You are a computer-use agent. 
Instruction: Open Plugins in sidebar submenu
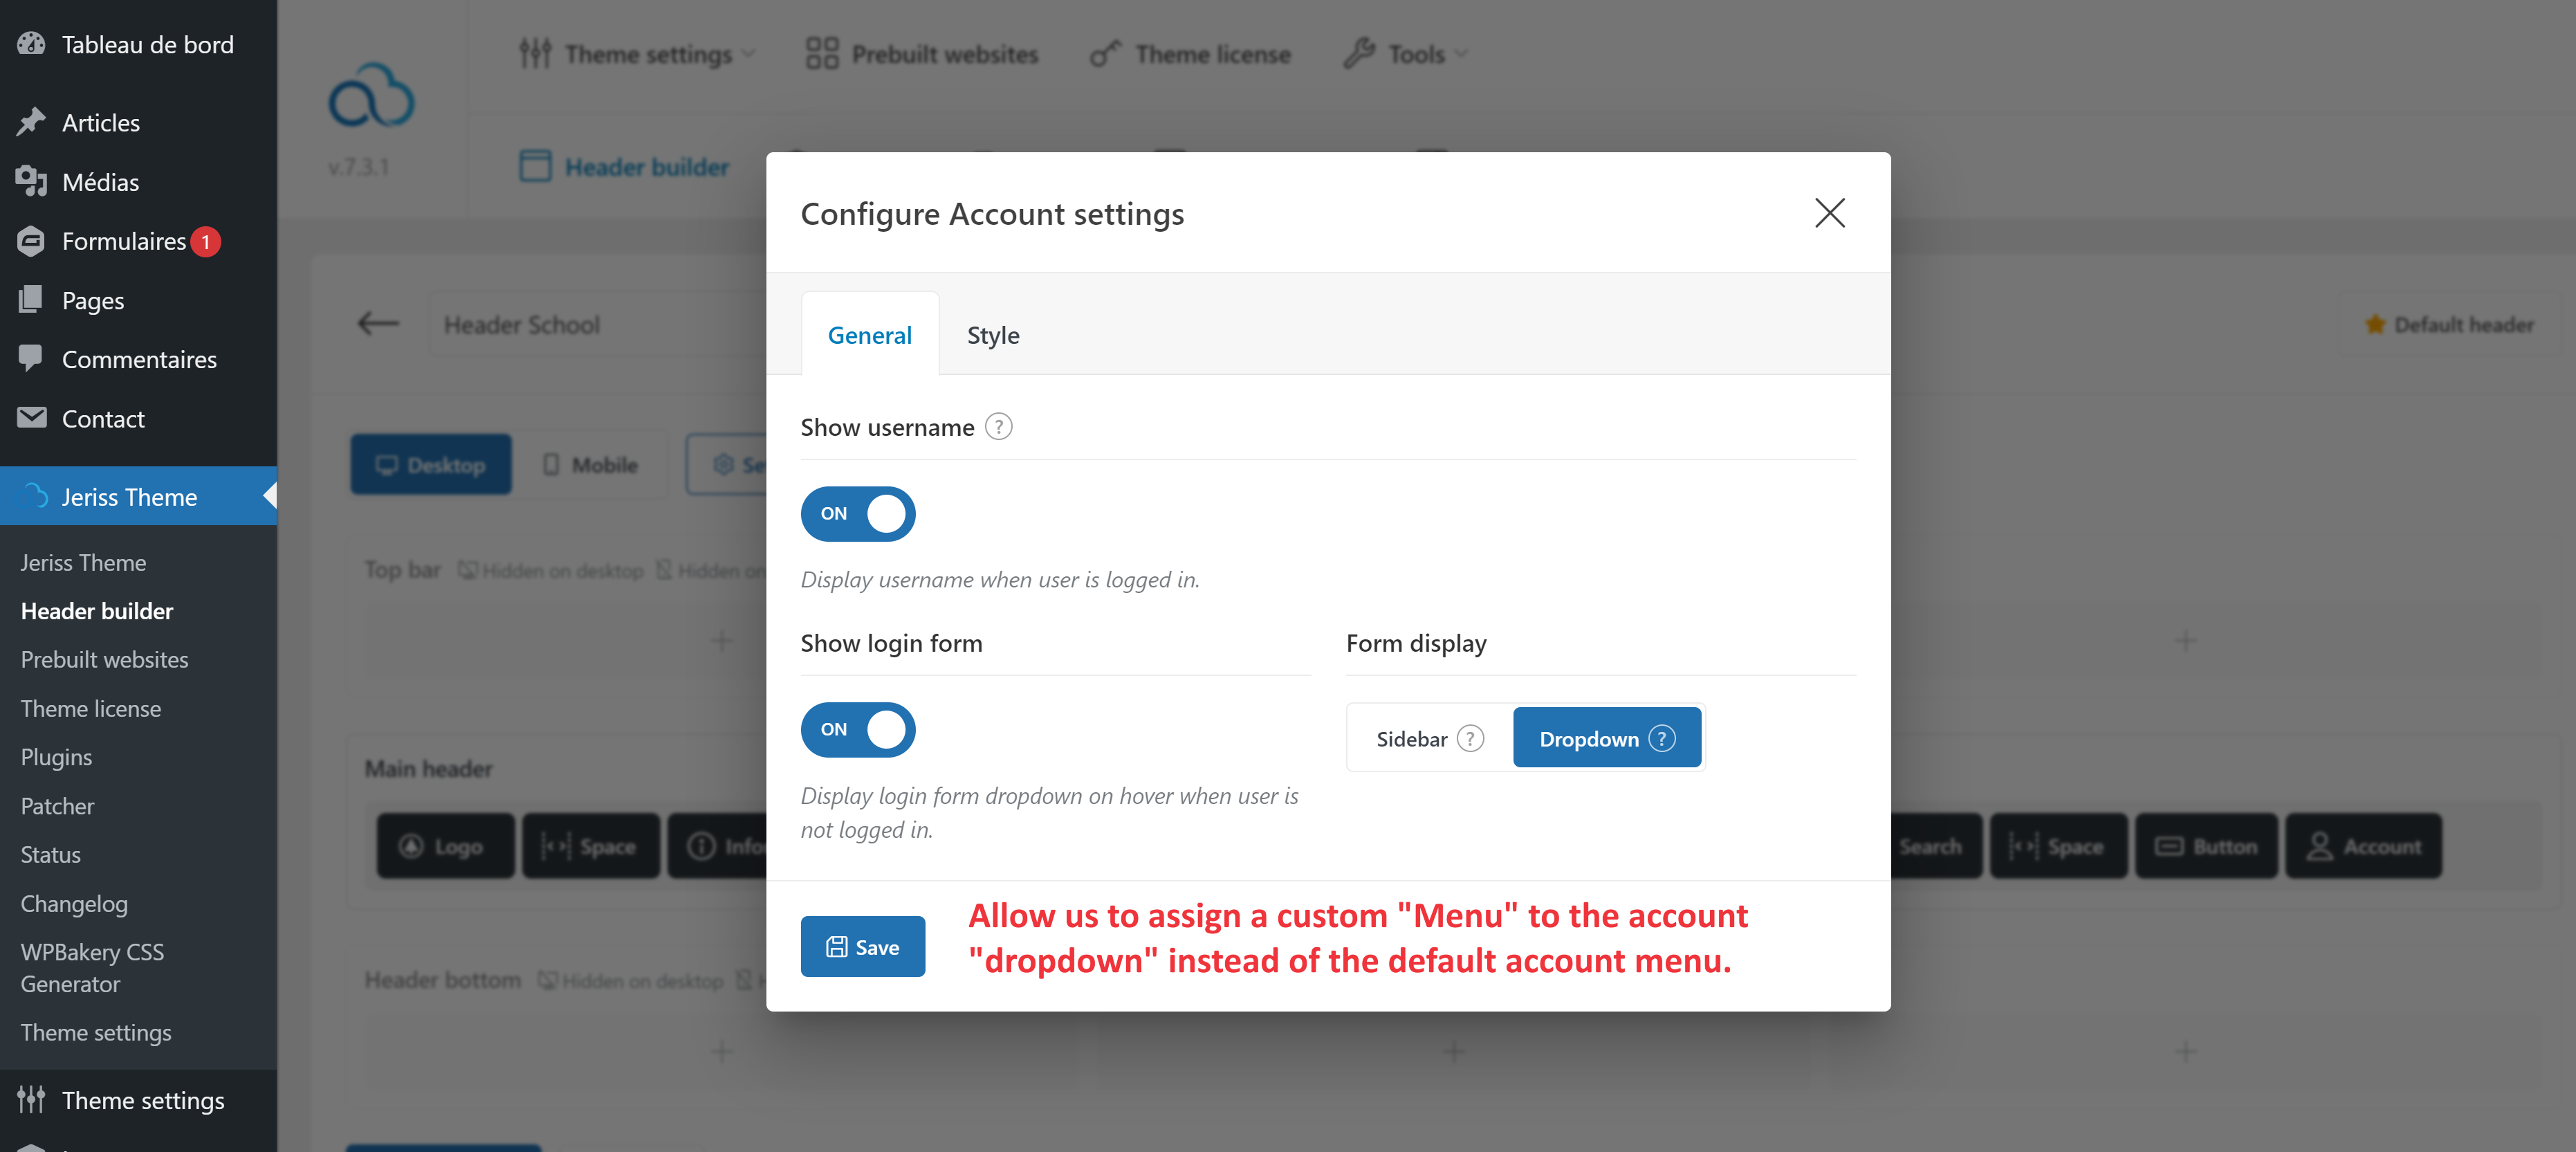point(56,757)
